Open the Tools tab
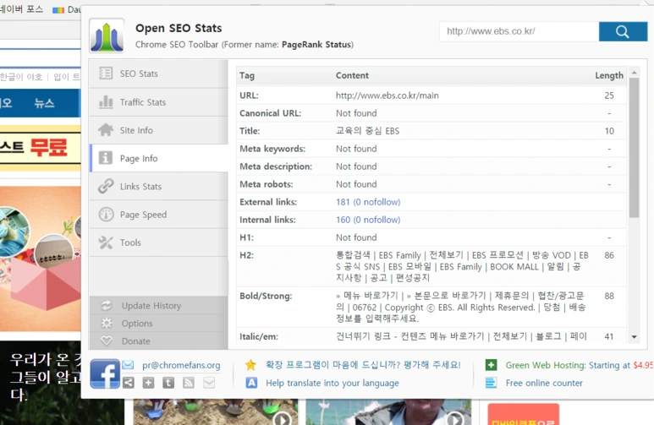Viewport: 654px width, 425px height. (x=159, y=242)
